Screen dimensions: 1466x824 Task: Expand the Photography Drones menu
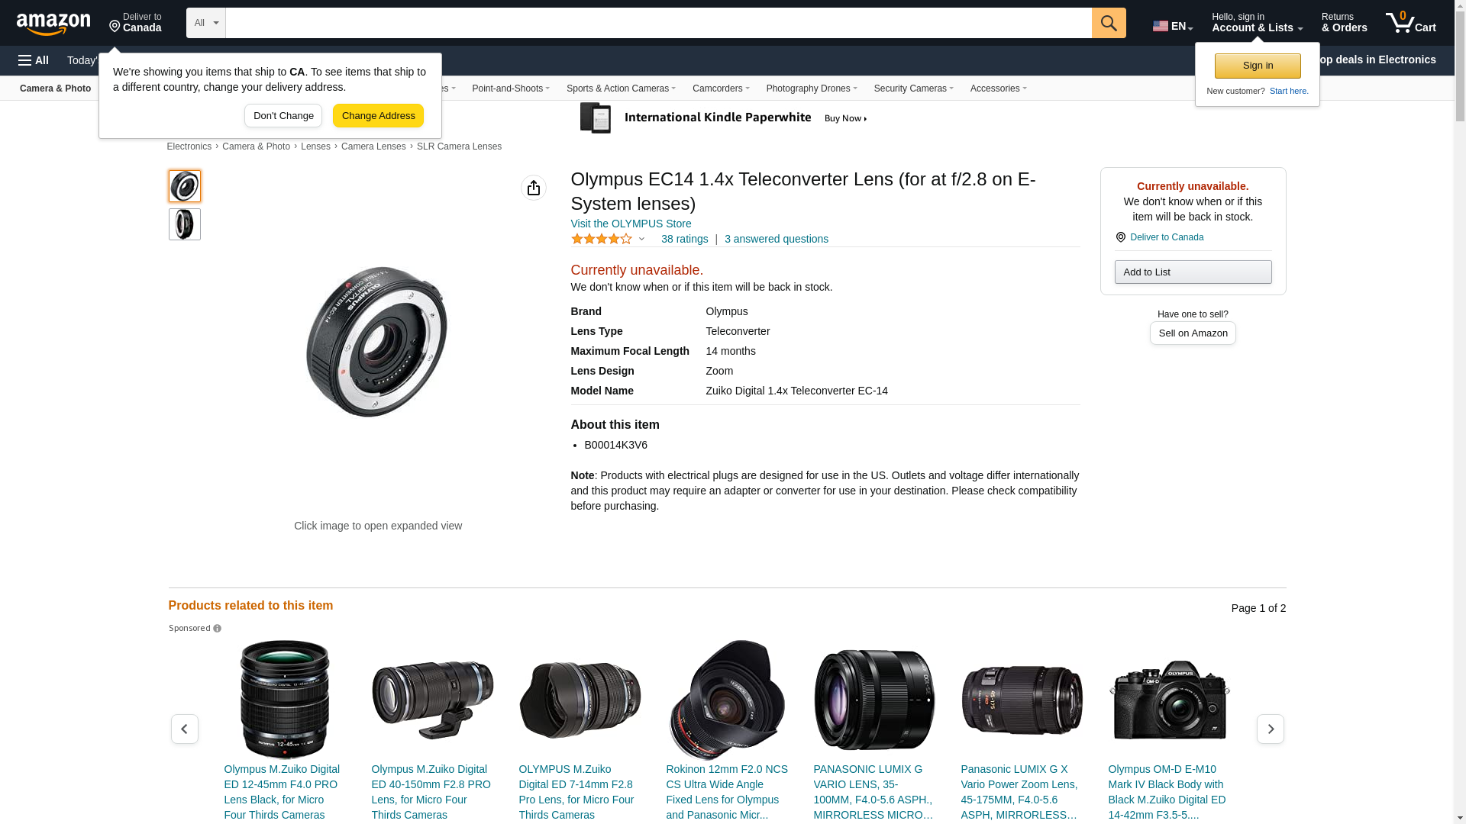tap(811, 89)
